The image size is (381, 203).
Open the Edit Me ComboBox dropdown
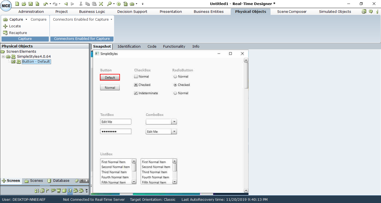pyautogui.click(x=174, y=132)
